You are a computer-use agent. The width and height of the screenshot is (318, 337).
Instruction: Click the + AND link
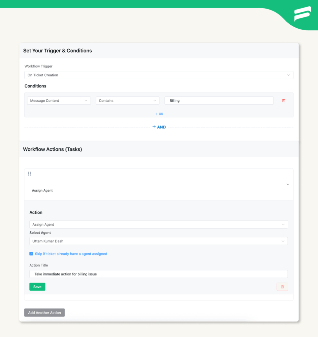(x=159, y=127)
